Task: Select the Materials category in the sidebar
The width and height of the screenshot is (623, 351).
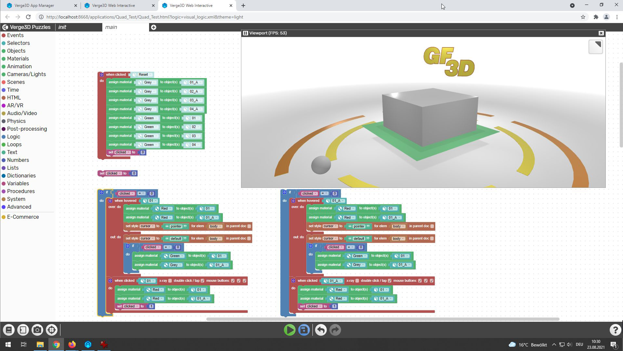Action: pyautogui.click(x=18, y=58)
